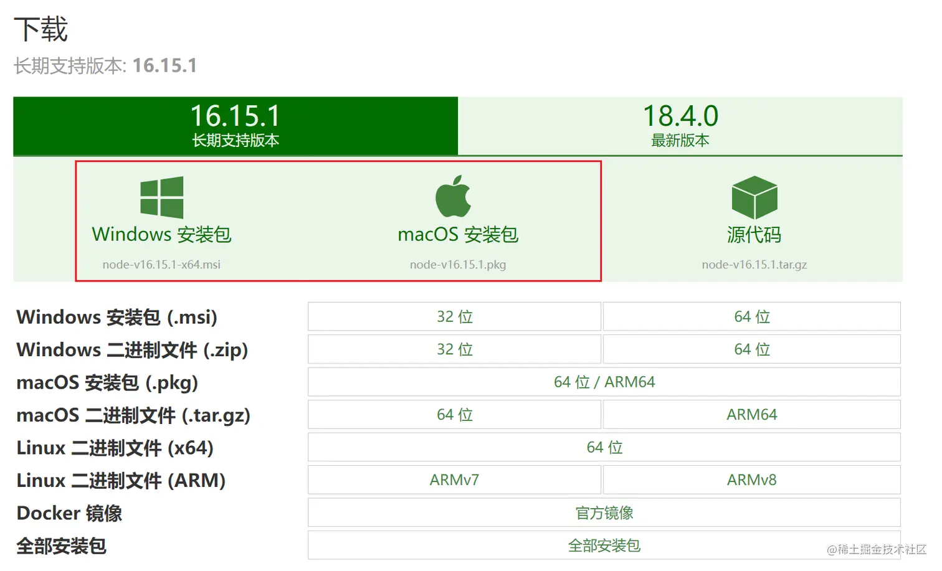Click node-v16.15.1.pkg file name
Image resolution: width=942 pixels, height=571 pixels.
click(x=458, y=265)
